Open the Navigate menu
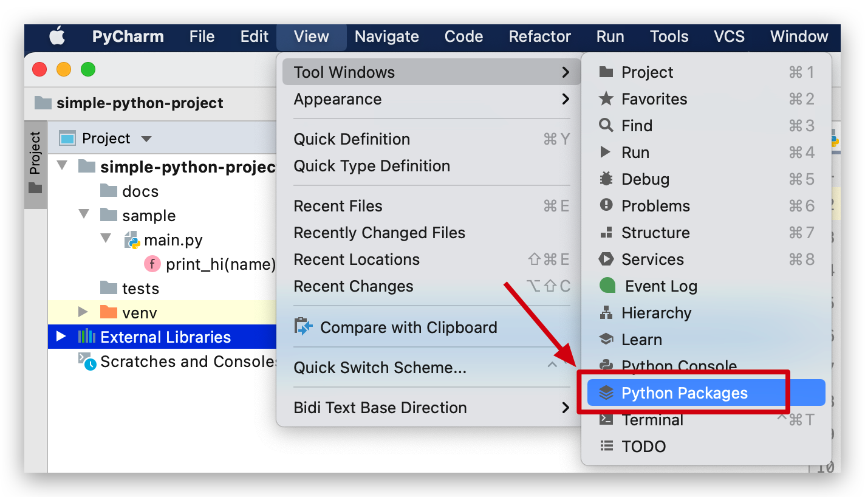Image resolution: width=865 pixels, height=497 pixels. [386, 36]
